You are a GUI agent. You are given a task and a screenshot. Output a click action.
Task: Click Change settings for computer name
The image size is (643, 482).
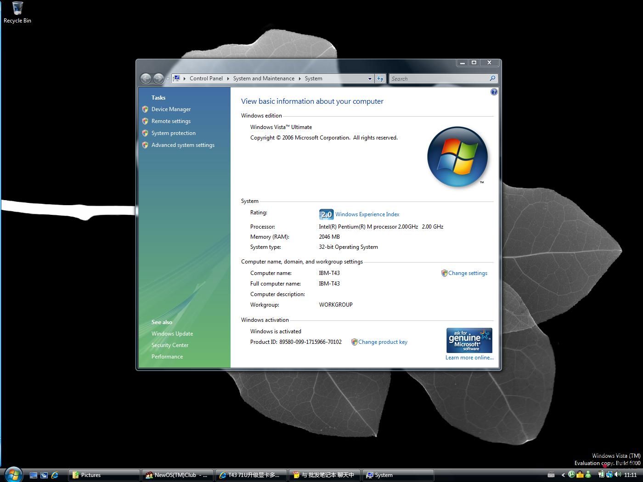[x=468, y=273]
